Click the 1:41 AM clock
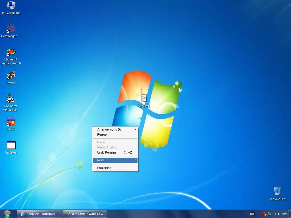Viewport: 291px width, 218px height. pyautogui.click(x=280, y=214)
